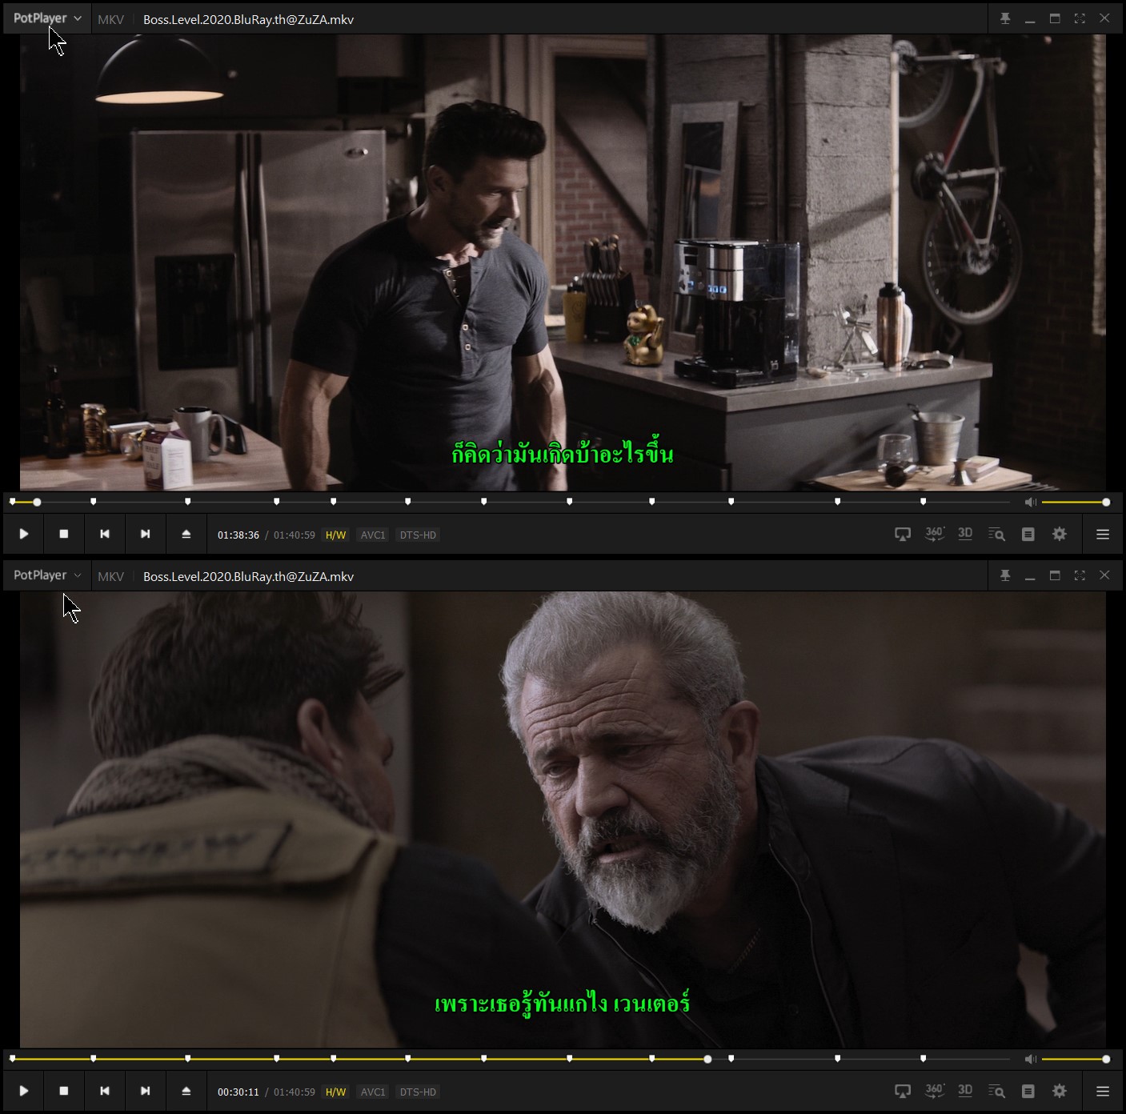Open playlist panel icon in top player
Image resolution: width=1126 pixels, height=1114 pixels.
point(1028,534)
